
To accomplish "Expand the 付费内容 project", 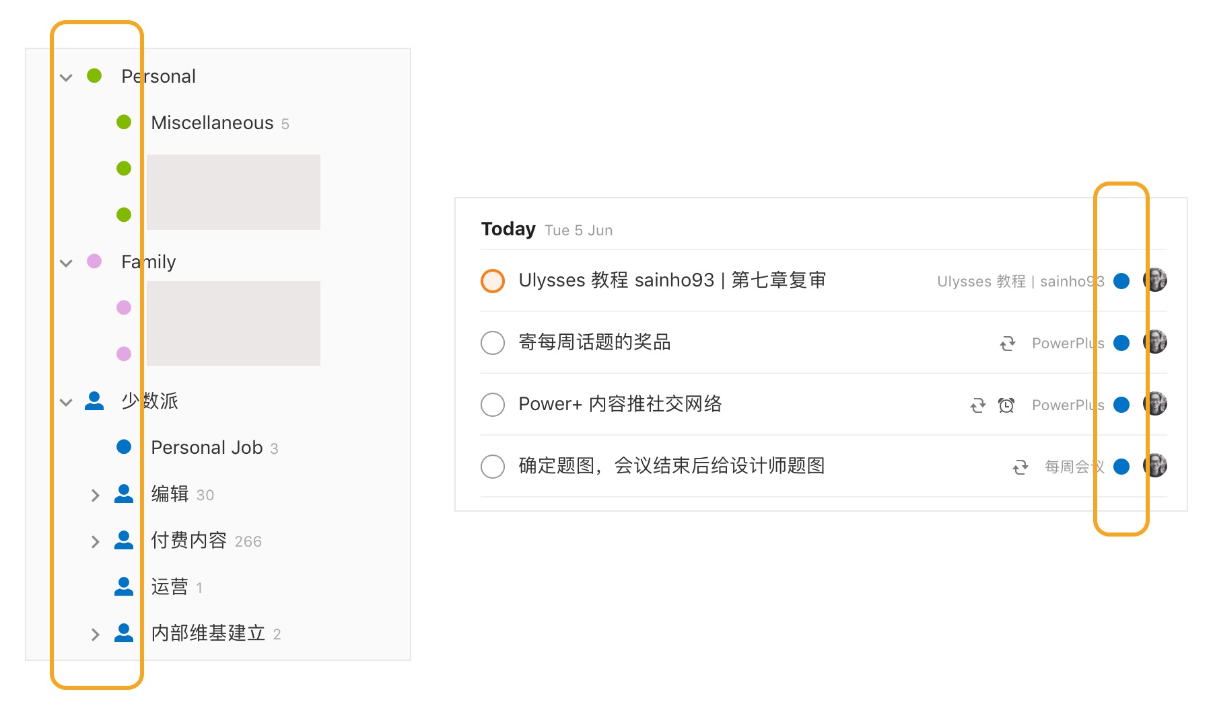I will coord(95,542).
